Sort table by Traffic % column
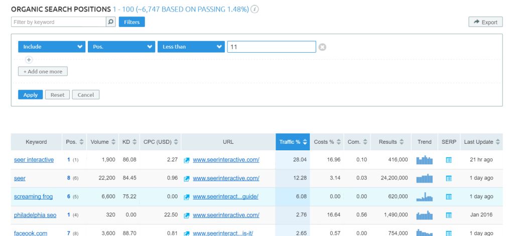The height and width of the screenshot is (236, 514). [x=293, y=142]
